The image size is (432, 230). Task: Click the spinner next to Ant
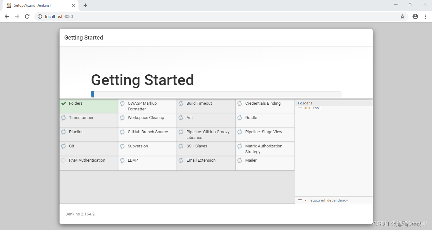click(181, 117)
